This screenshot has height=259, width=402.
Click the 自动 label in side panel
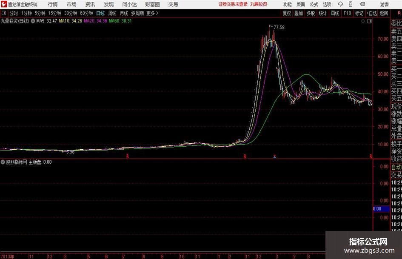396,167
